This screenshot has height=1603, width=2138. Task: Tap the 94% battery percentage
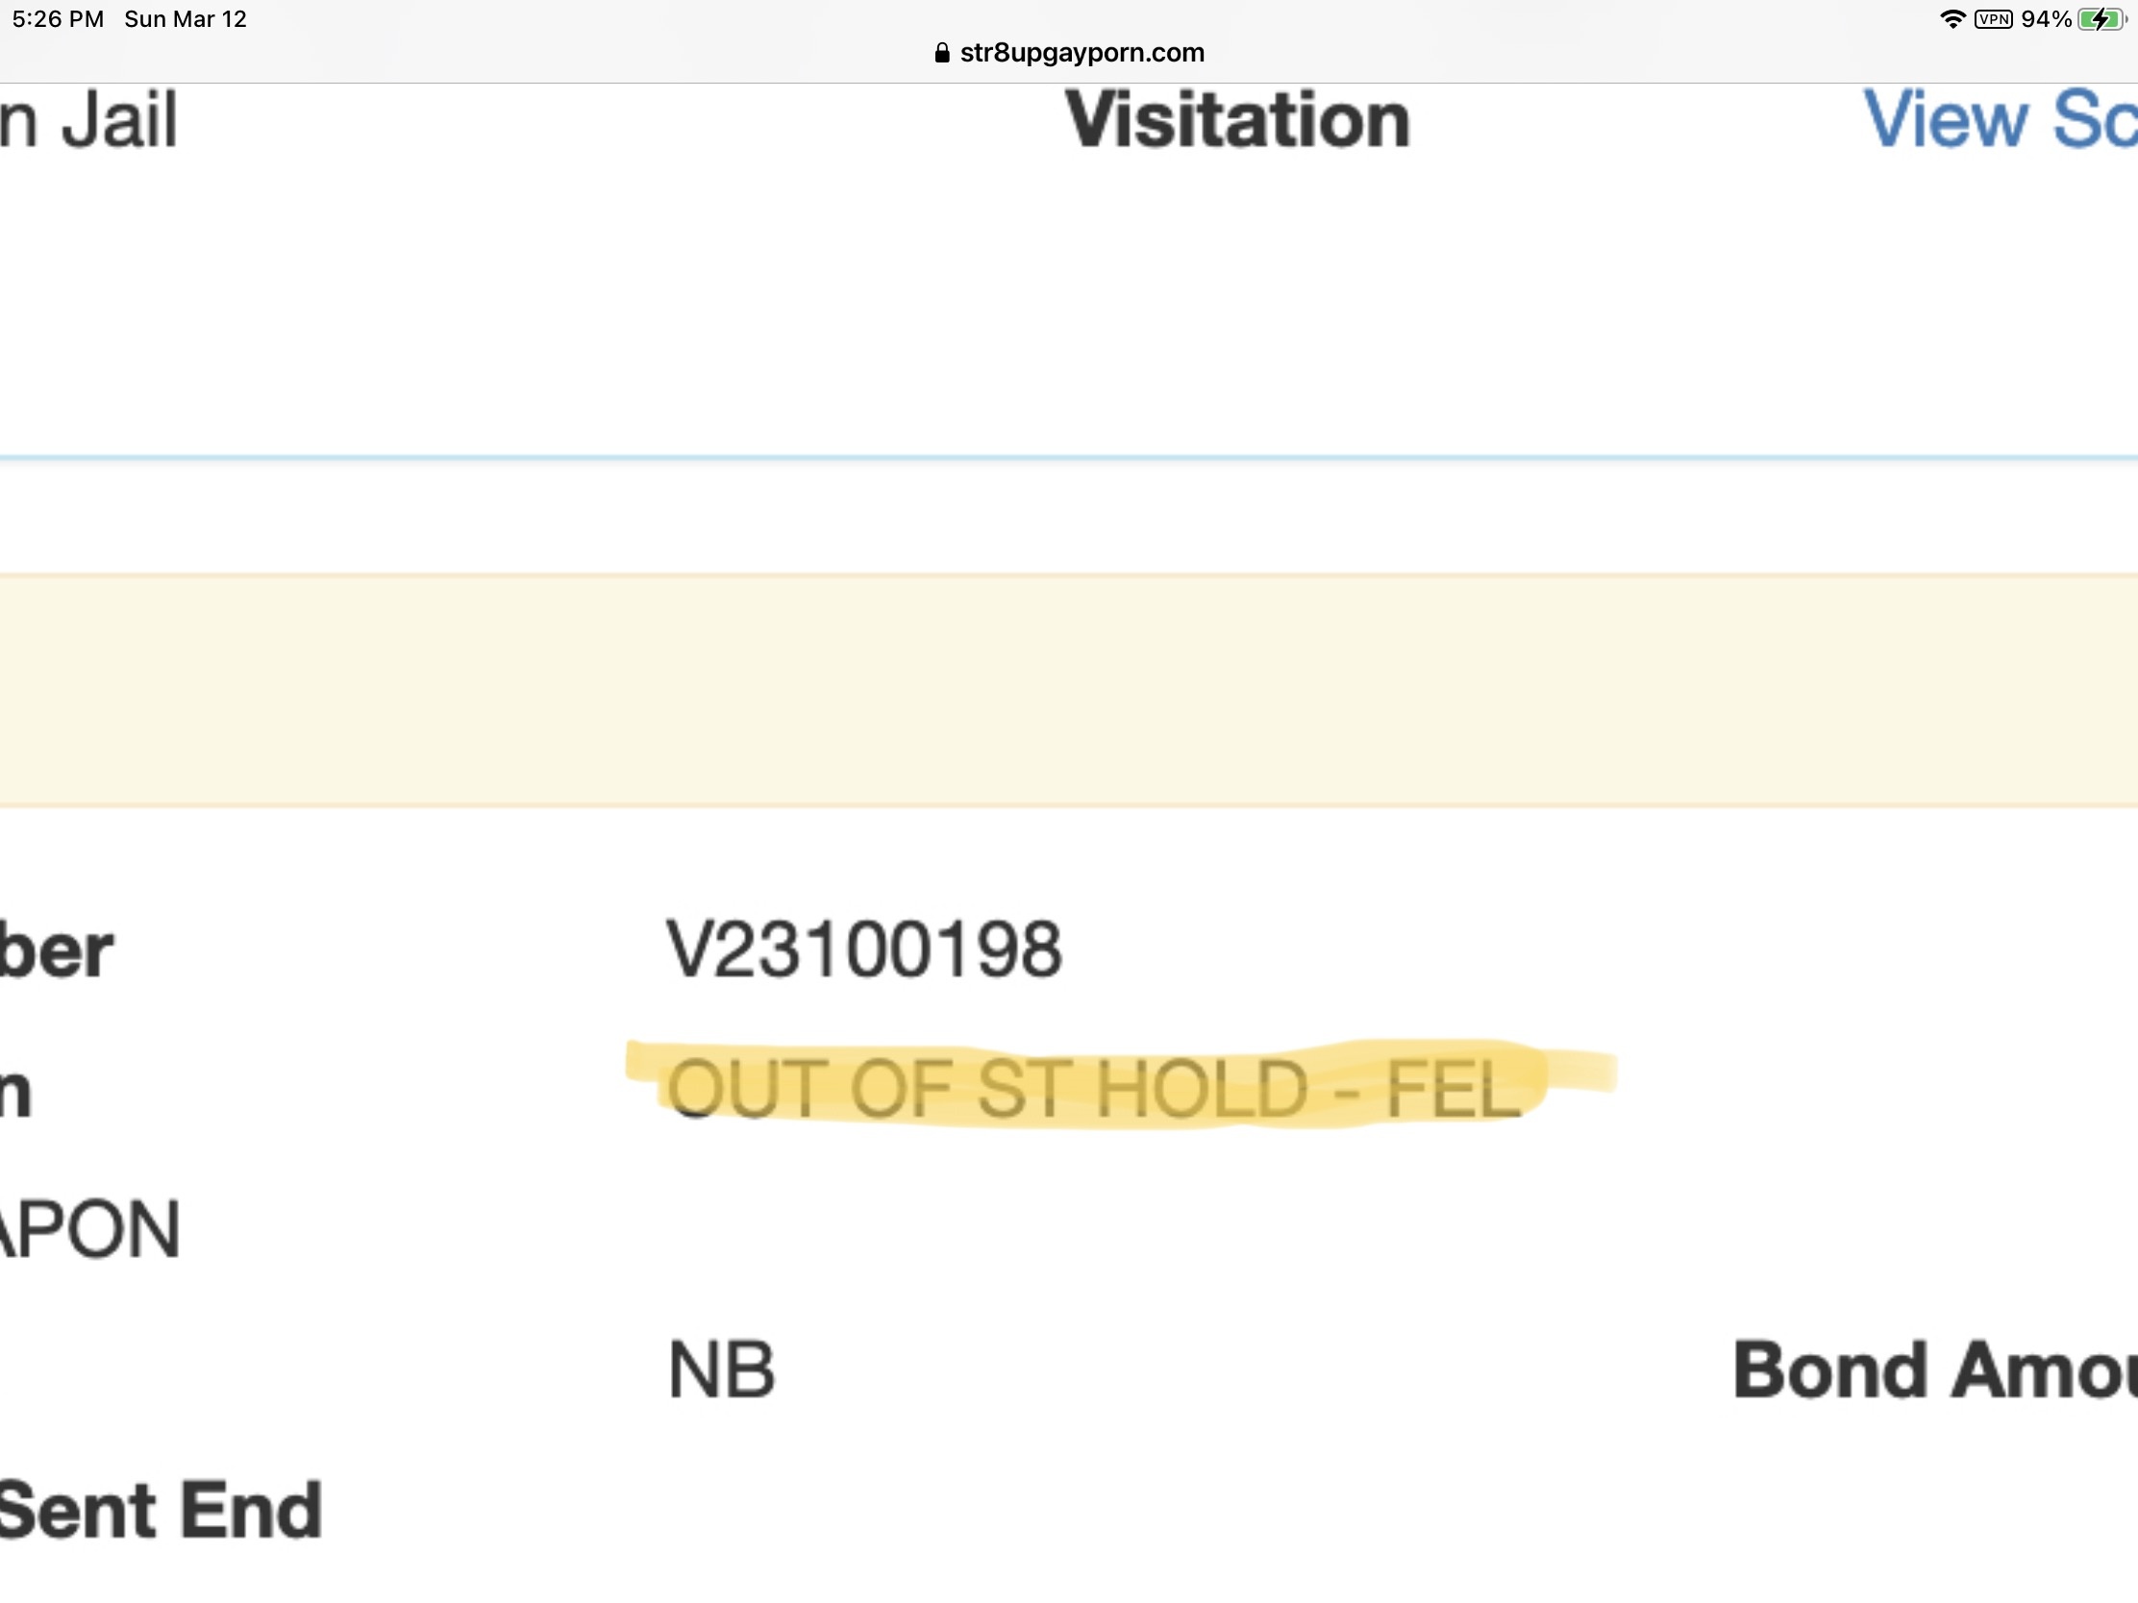(x=2046, y=19)
